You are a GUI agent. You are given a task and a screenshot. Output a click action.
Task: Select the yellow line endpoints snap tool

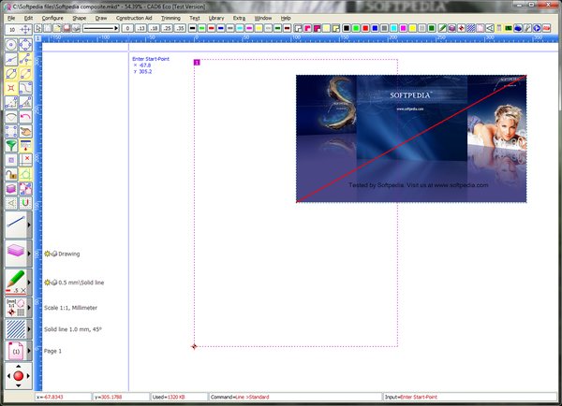point(25,59)
